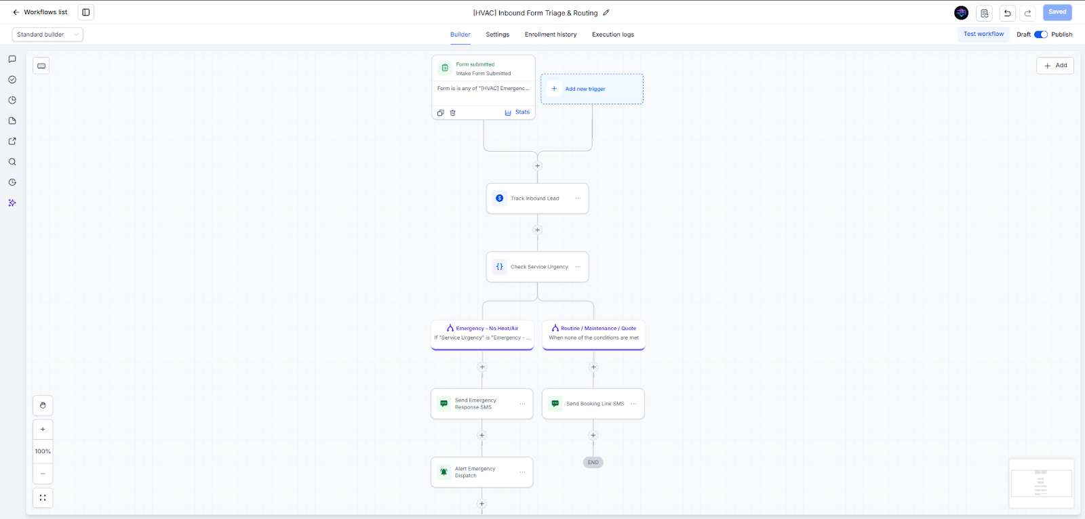Image resolution: width=1085 pixels, height=519 pixels.
Task: Open version history clock icon in sidebar
Action: pos(12,182)
